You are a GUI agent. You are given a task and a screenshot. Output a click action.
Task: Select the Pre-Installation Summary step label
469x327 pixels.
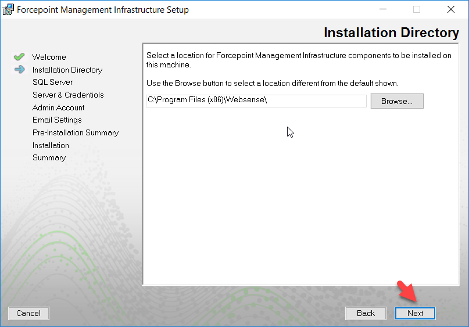[x=76, y=132]
